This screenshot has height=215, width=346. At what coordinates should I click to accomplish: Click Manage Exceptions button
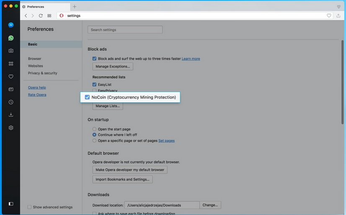point(113,67)
